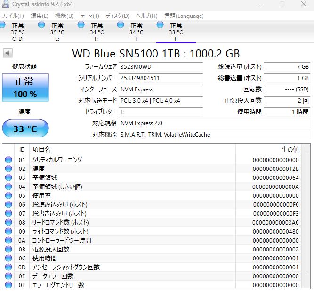The height and width of the screenshot is (291, 314).
Task: Click status orb for 06 総読み込み量
Action: pyautogui.click(x=8, y=204)
